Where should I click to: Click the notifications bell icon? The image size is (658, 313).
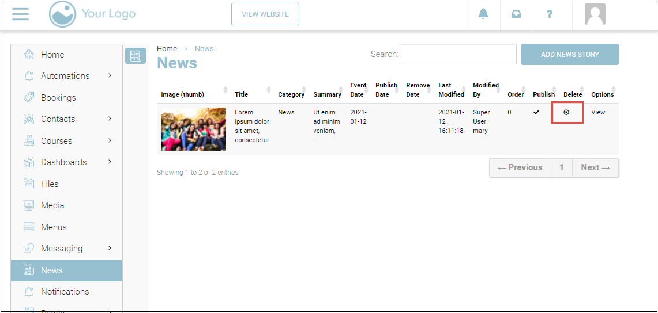click(x=483, y=14)
